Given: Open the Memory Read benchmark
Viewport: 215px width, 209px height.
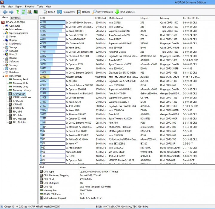Looking at the screenshot, I should pos(19,79).
